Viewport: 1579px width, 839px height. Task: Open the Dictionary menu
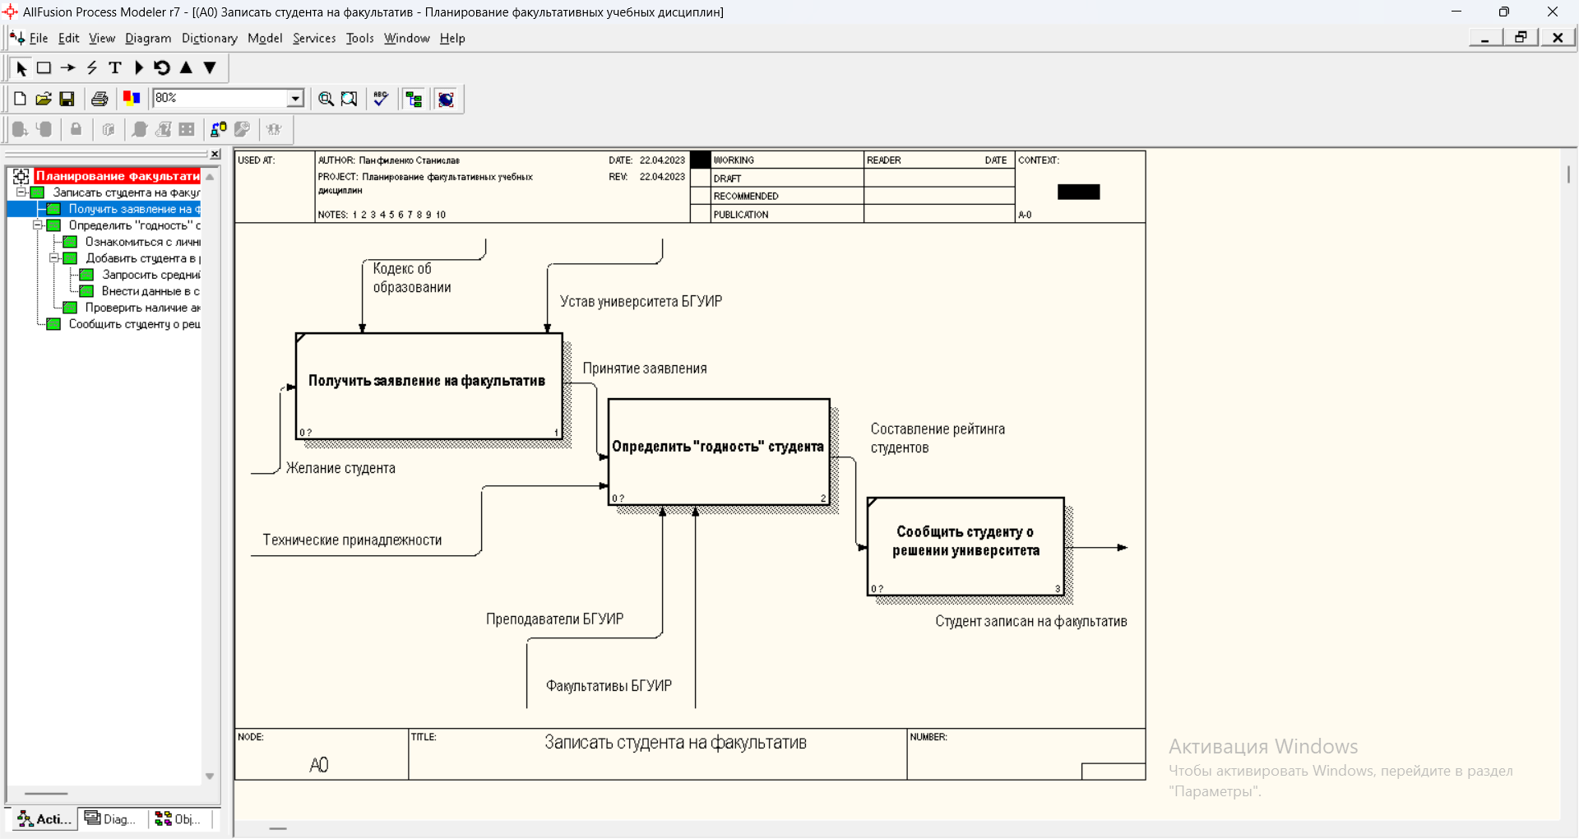pyautogui.click(x=209, y=38)
